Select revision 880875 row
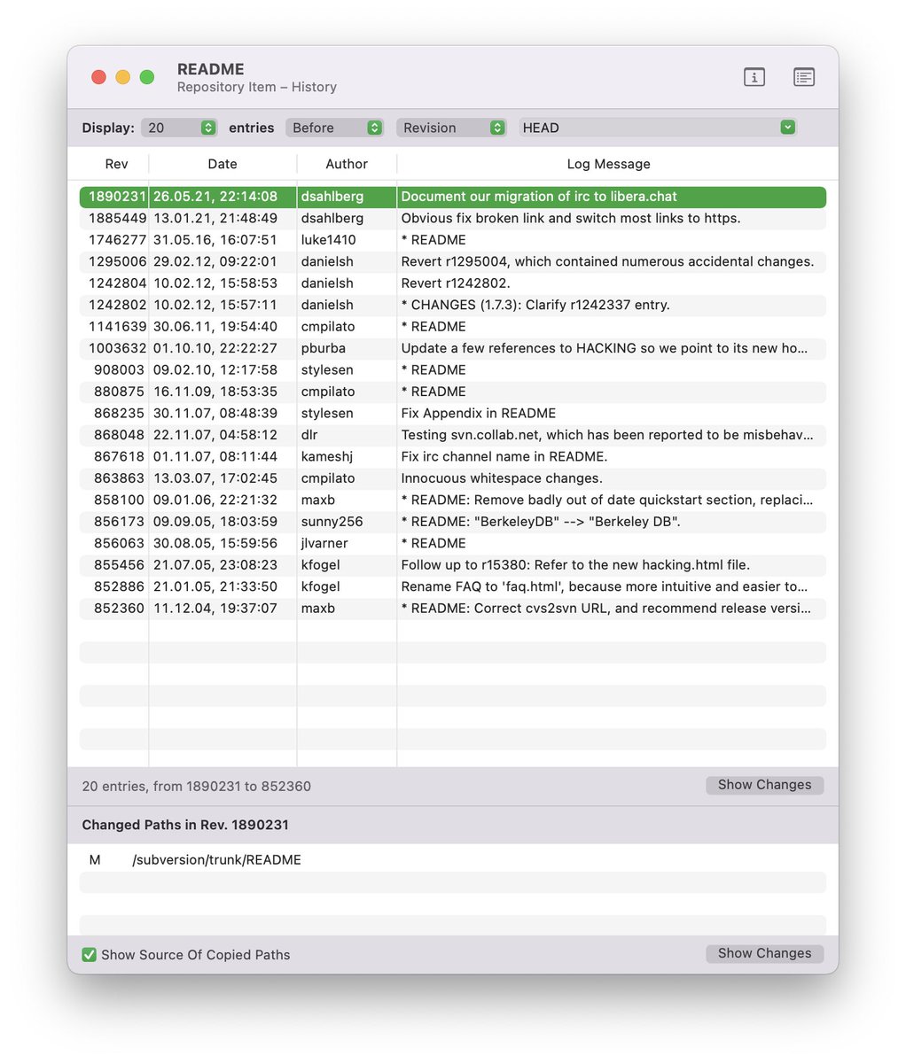 point(452,392)
